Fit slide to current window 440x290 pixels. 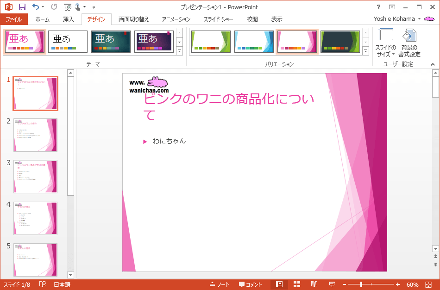(x=428, y=284)
